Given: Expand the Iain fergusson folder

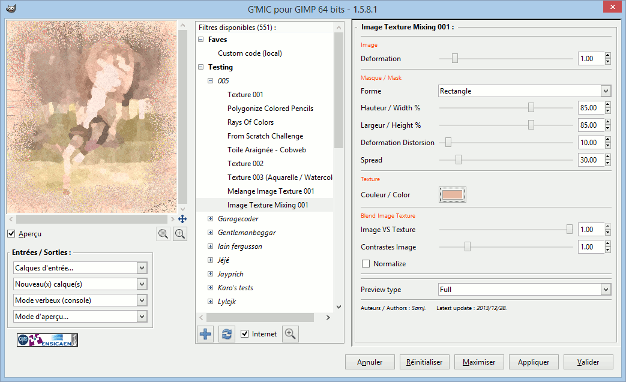Looking at the screenshot, I should pyautogui.click(x=211, y=246).
